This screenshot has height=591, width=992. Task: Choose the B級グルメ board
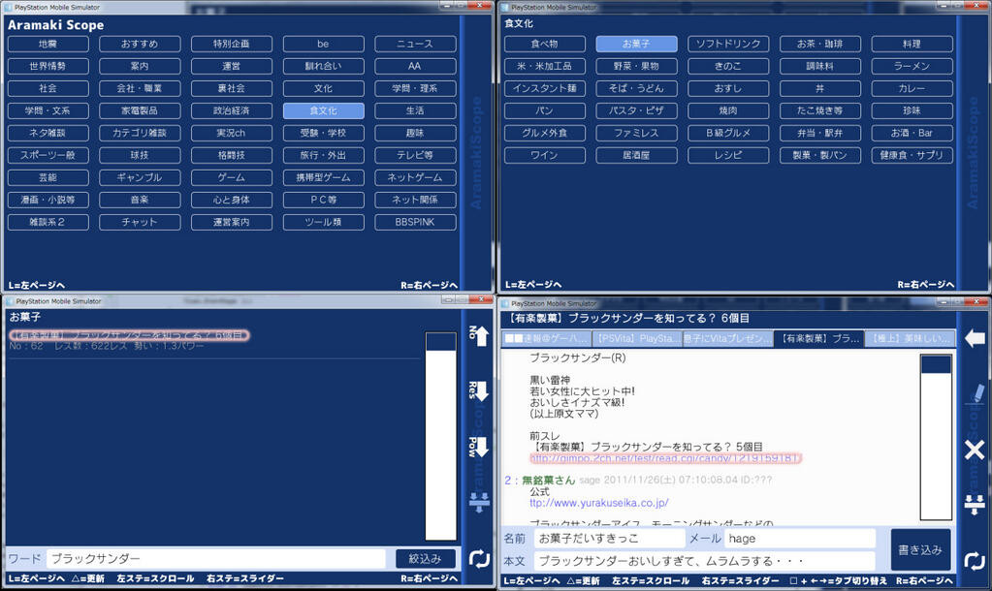click(728, 134)
